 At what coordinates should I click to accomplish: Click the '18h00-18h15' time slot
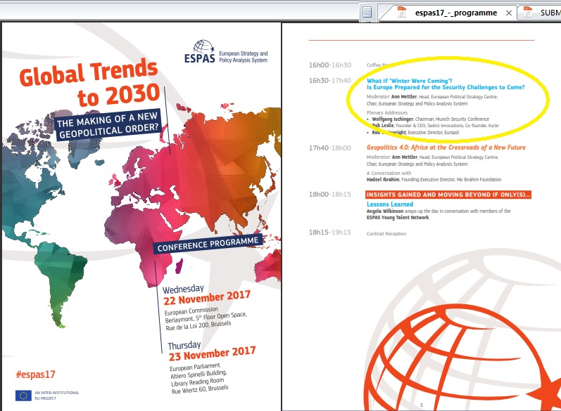pyautogui.click(x=330, y=194)
